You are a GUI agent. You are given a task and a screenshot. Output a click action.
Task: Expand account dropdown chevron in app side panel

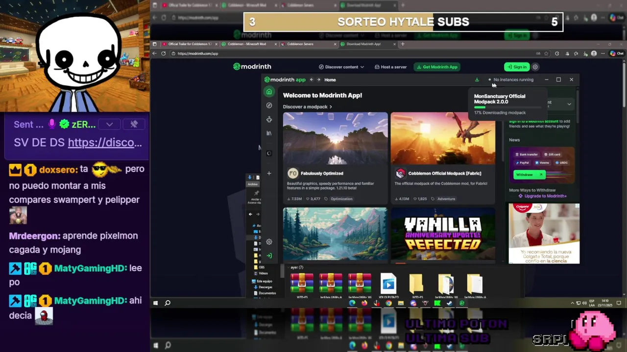[x=569, y=104]
